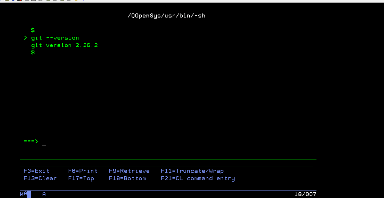Click the keyboard remap toolbar icon

pos(40,1)
